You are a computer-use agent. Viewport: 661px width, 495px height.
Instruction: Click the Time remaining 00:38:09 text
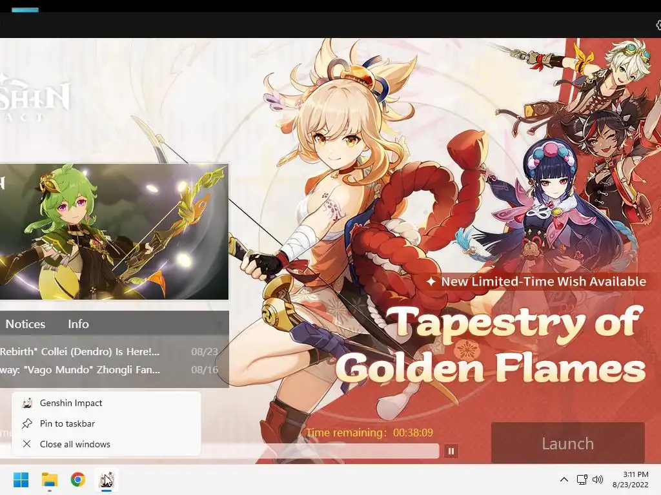pos(369,432)
